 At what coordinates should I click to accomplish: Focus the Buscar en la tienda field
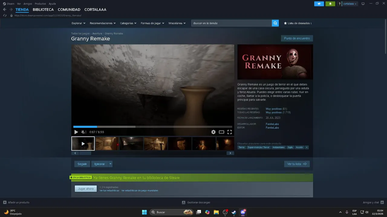[x=232, y=23]
